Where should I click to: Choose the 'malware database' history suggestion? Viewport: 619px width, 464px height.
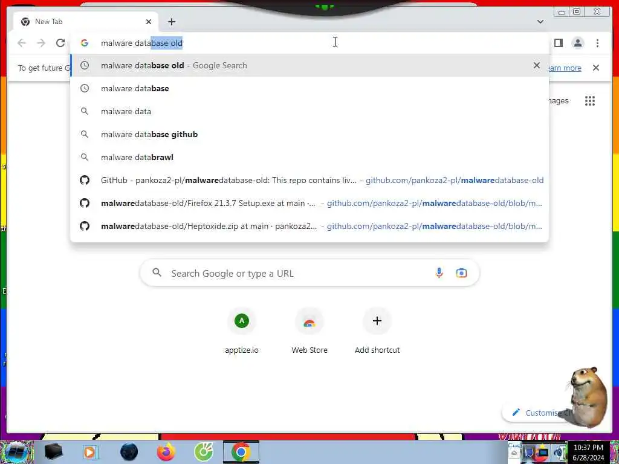click(309, 88)
